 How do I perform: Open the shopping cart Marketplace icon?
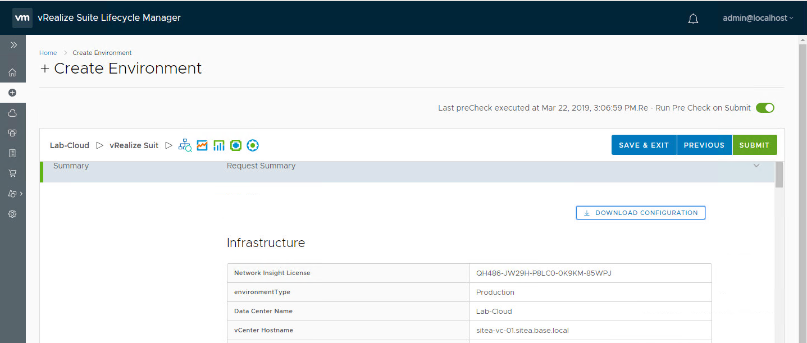tap(12, 173)
